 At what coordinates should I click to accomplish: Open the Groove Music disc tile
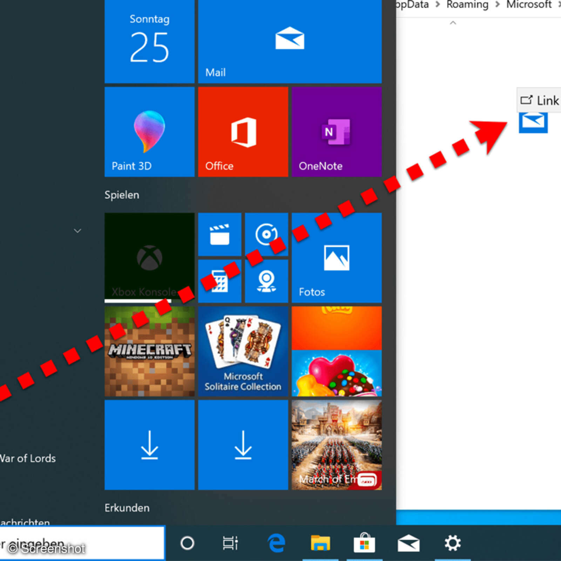tap(266, 234)
